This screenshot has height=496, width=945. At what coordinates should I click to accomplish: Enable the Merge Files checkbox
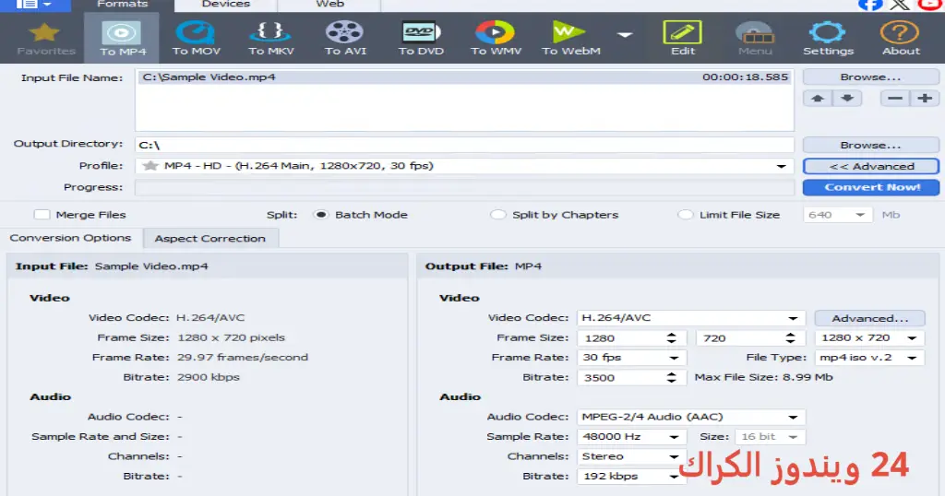coord(42,215)
